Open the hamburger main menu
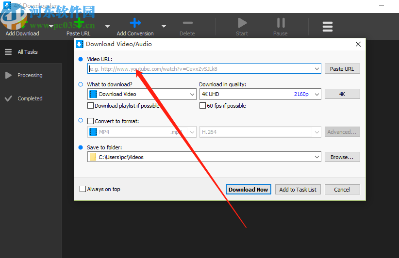The width and height of the screenshot is (399, 258). (328, 27)
